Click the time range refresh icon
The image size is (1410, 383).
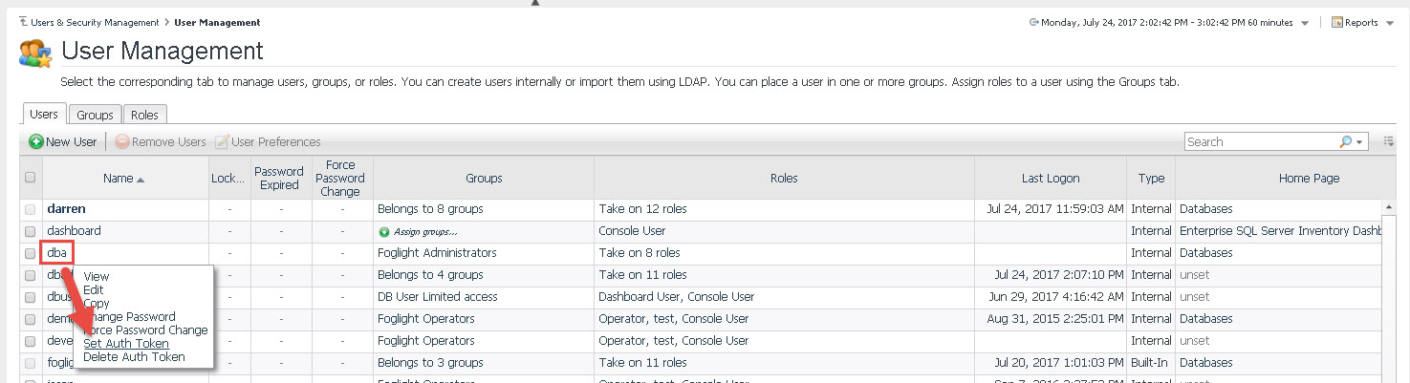[x=1033, y=22]
